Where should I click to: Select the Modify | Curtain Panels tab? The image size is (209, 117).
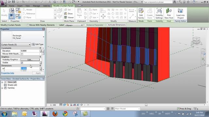(63, 6)
